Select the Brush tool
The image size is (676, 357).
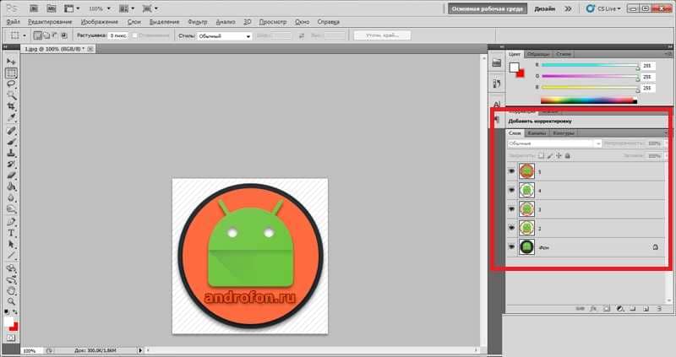click(x=11, y=142)
